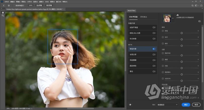The image size is (204, 110).
Task: Click the share export icon
Action: tap(201, 6)
